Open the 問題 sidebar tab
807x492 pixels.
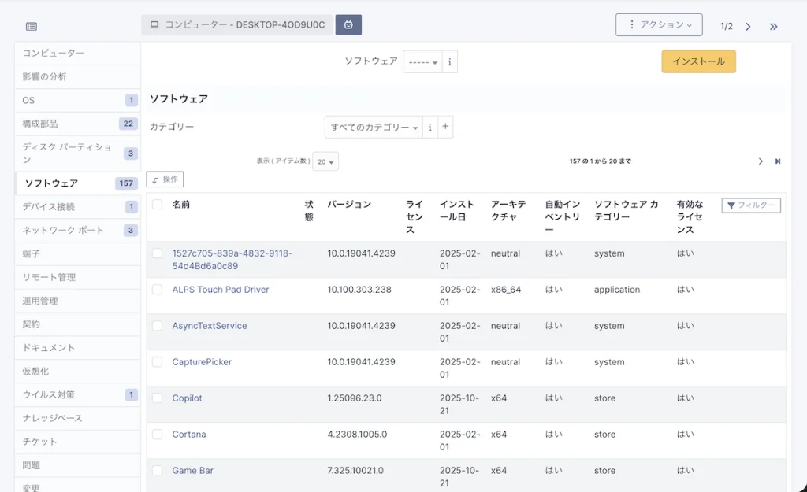[x=78, y=465]
